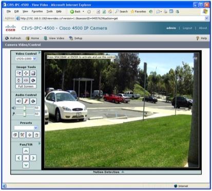Restore audio defaults with circular arrow icon
Image resolution: width=212 pixels, height=191 pixels.
(x=33, y=101)
